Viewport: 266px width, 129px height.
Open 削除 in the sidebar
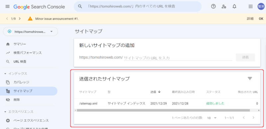[17, 100]
